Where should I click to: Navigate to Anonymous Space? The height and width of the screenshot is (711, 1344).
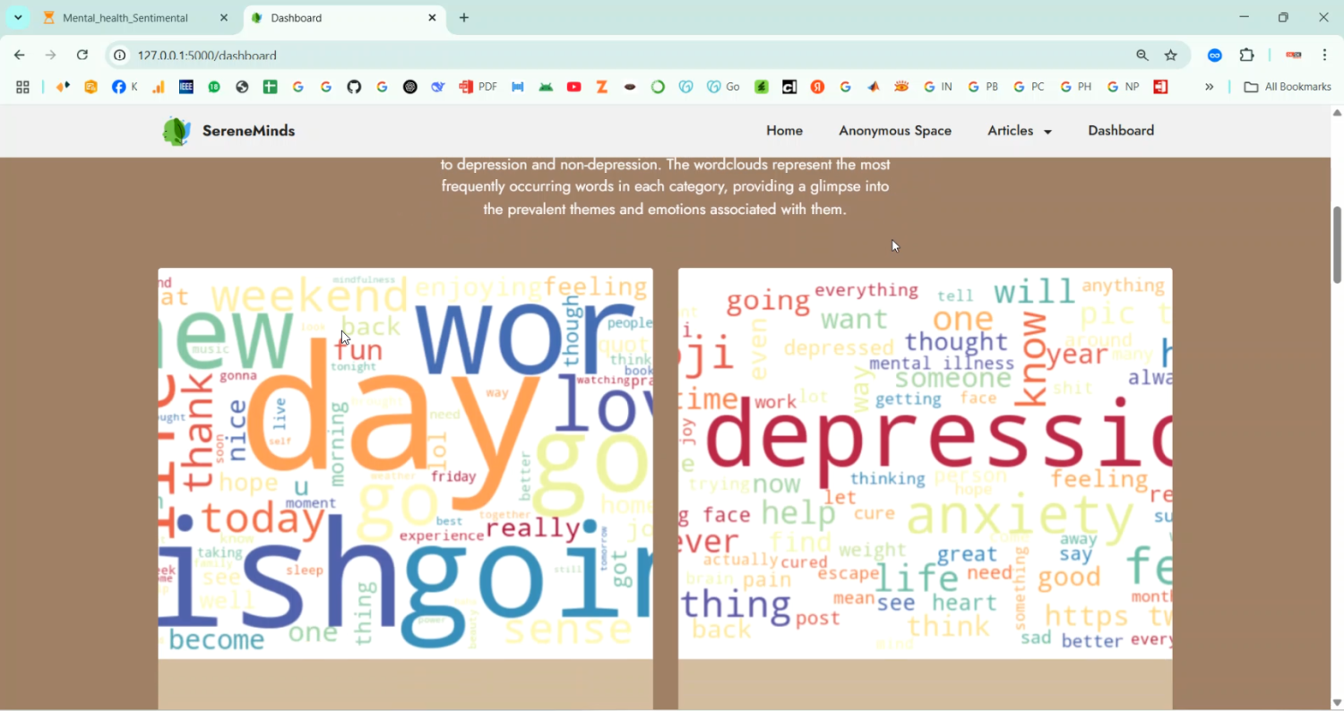click(x=895, y=131)
